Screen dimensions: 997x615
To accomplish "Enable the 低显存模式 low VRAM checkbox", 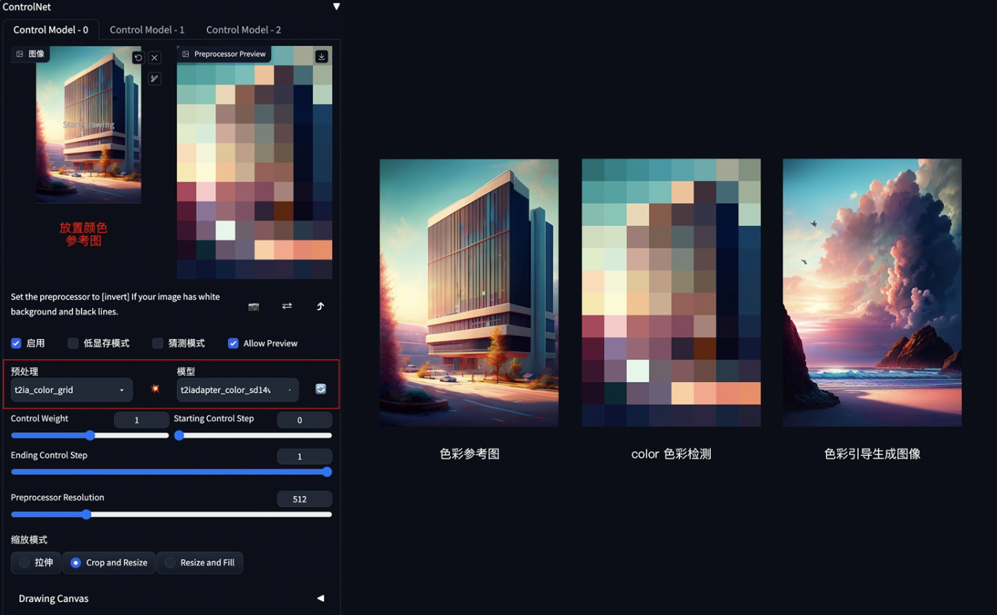I will coord(73,343).
